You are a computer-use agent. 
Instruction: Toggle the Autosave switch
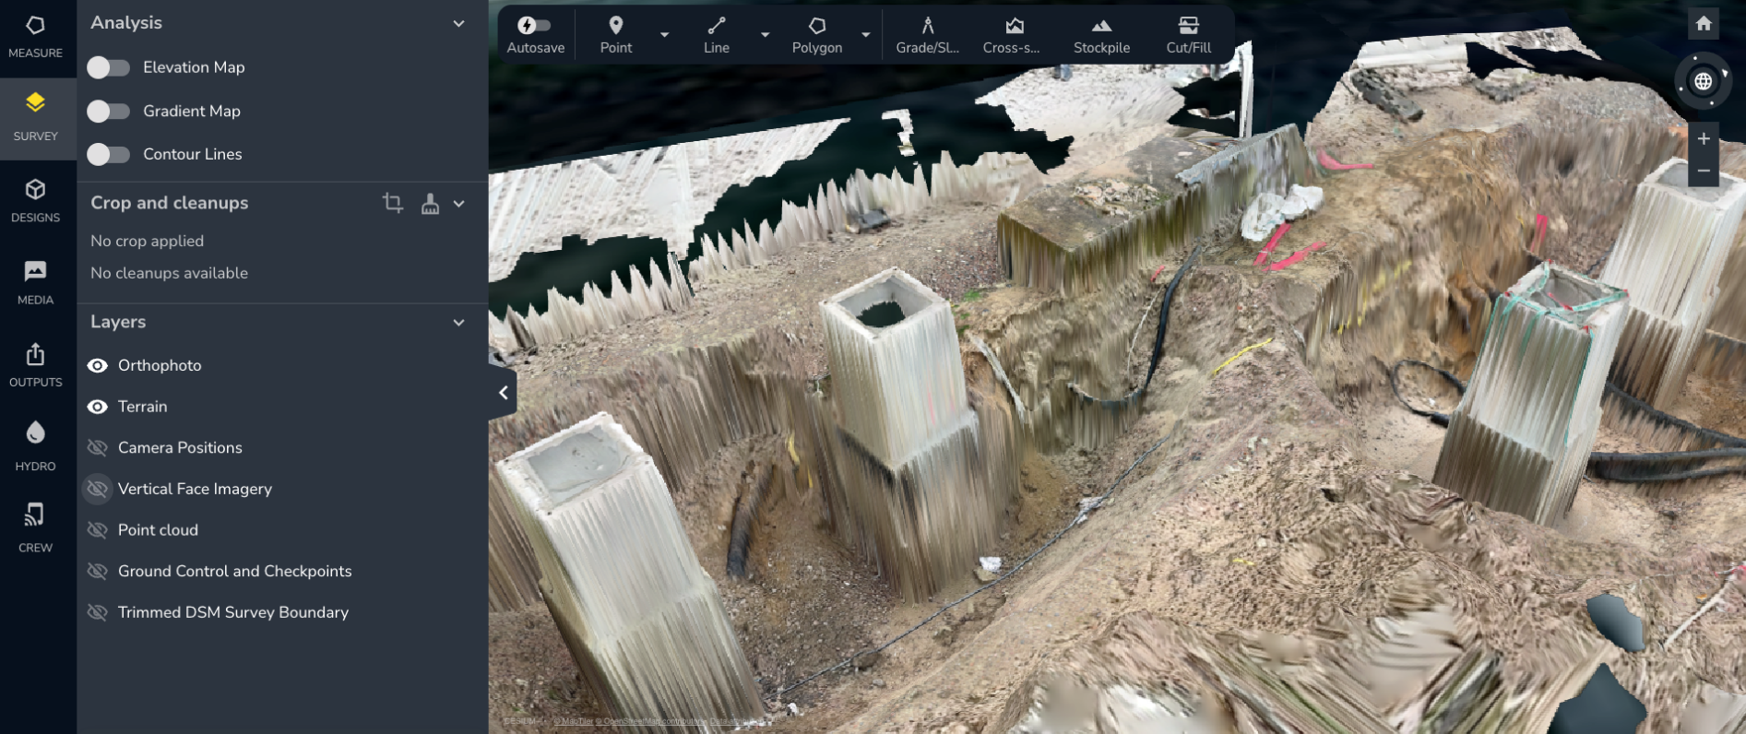534,25
